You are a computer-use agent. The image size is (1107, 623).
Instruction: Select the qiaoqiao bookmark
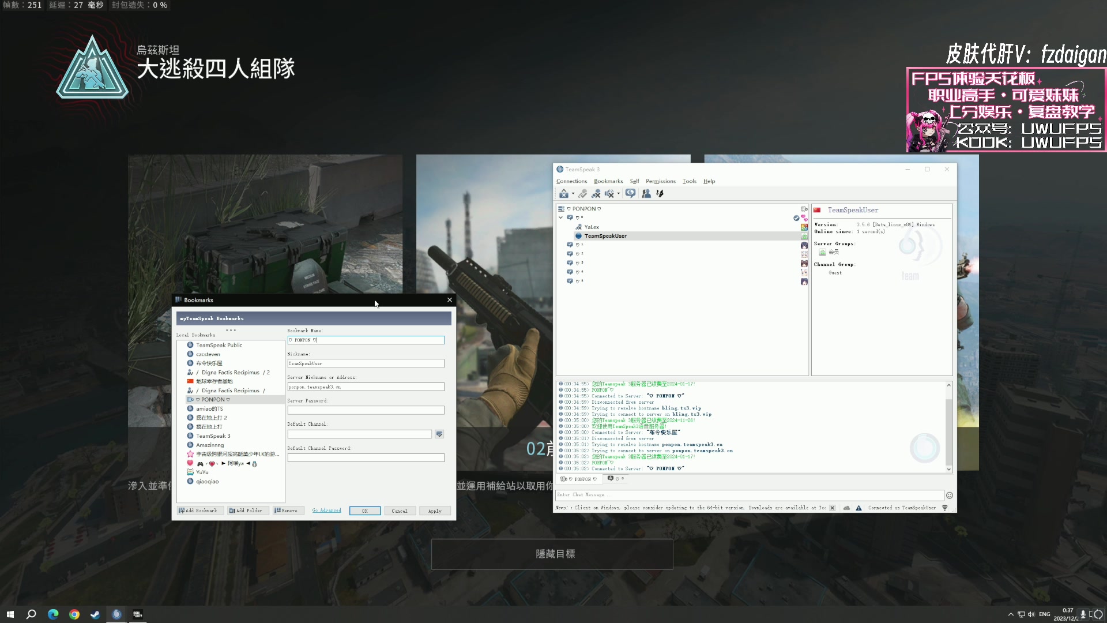(207, 482)
